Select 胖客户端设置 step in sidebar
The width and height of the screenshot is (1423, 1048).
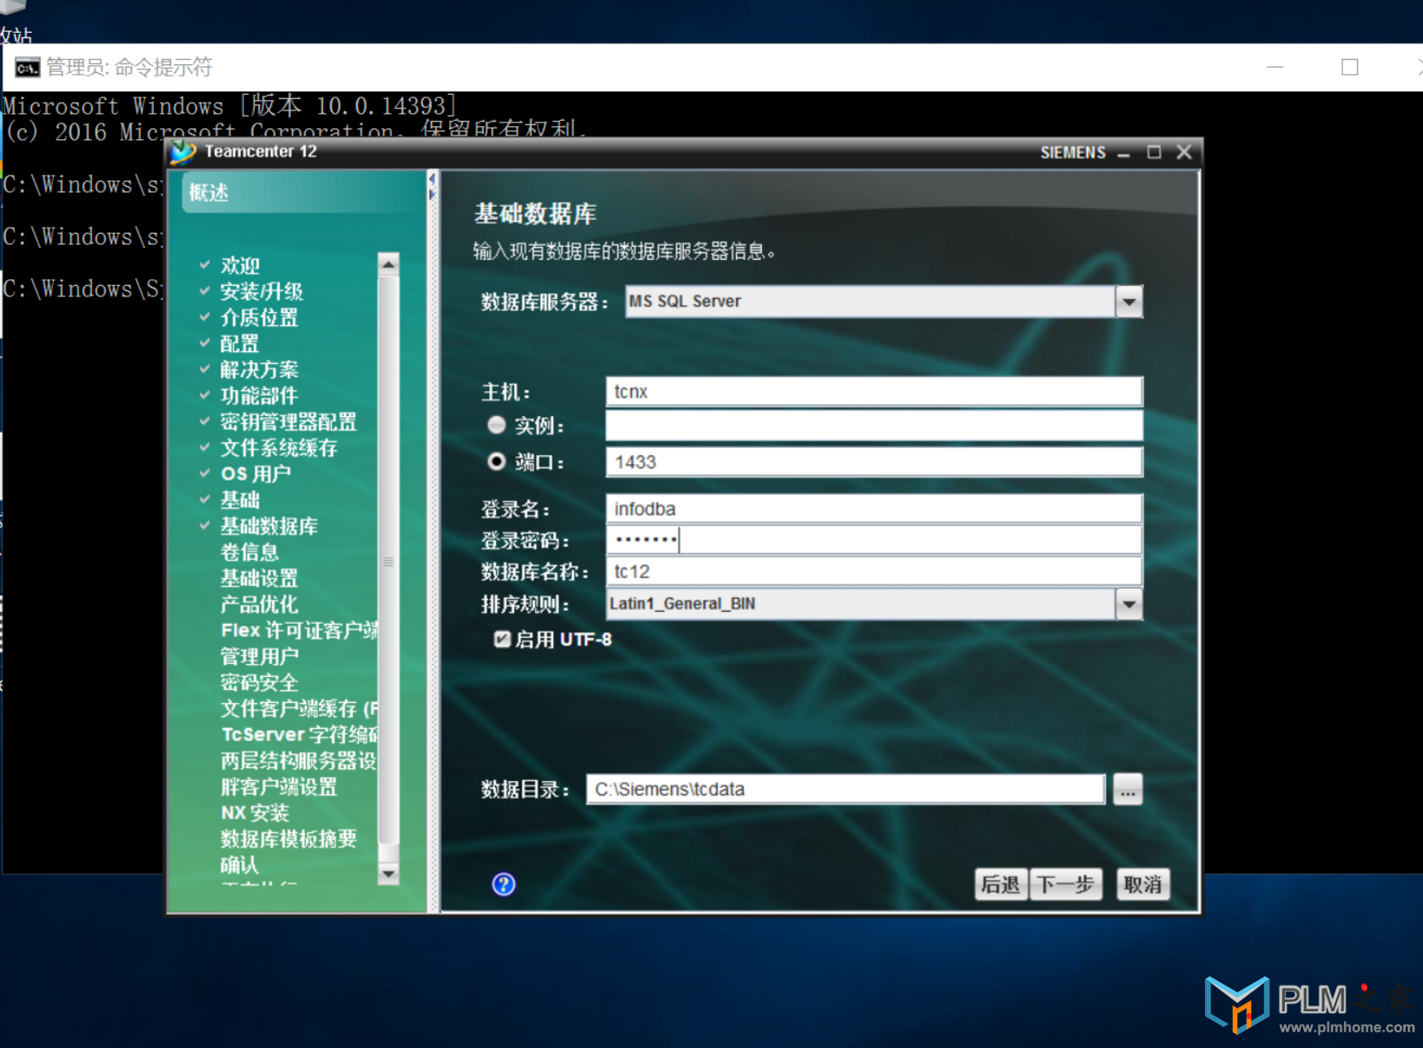pos(279,786)
